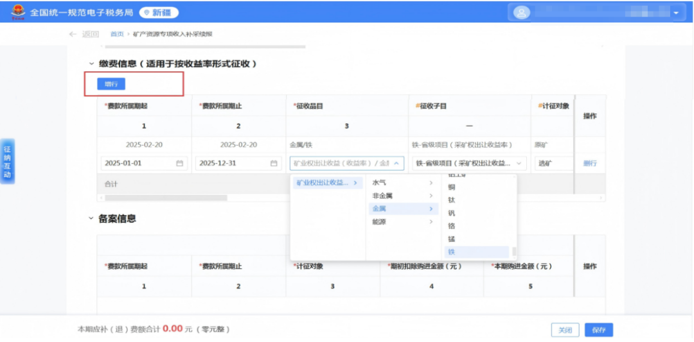Select 能源 category in the cascader
694x342 pixels.
tap(402, 222)
